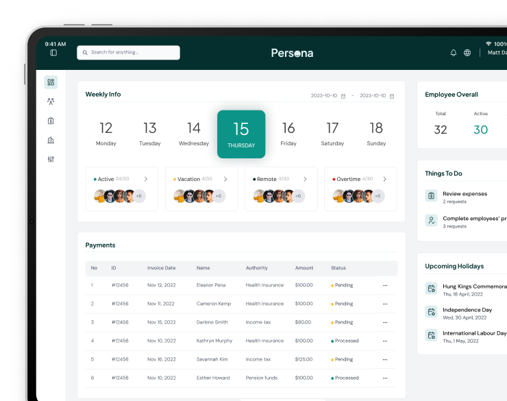Click the Hung Kings Commemoration calendar icon

(432, 288)
